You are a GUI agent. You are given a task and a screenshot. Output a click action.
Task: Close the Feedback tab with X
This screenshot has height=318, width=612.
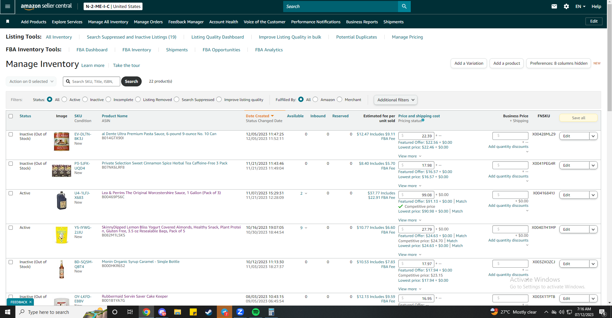[31, 302]
